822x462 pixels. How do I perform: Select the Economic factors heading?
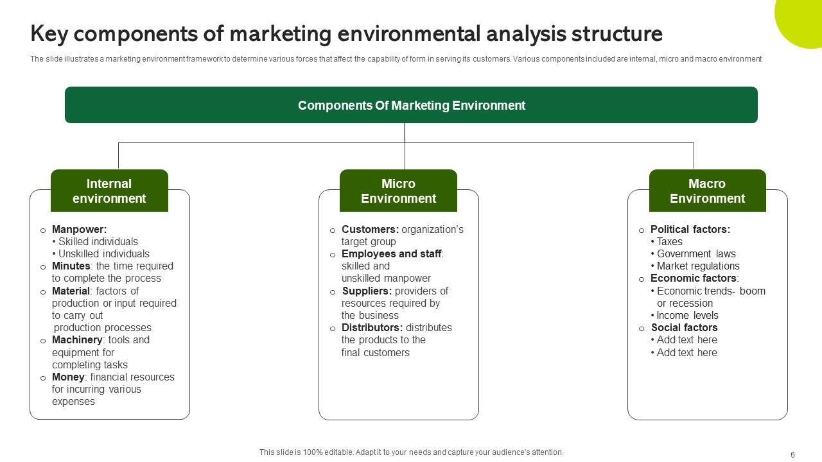[694, 278]
